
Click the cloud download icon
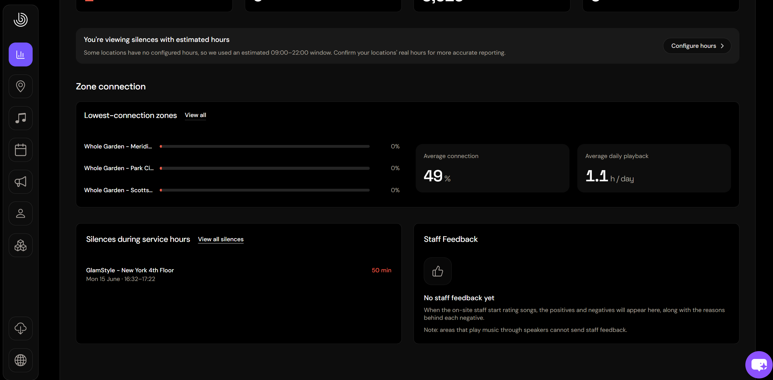21,328
